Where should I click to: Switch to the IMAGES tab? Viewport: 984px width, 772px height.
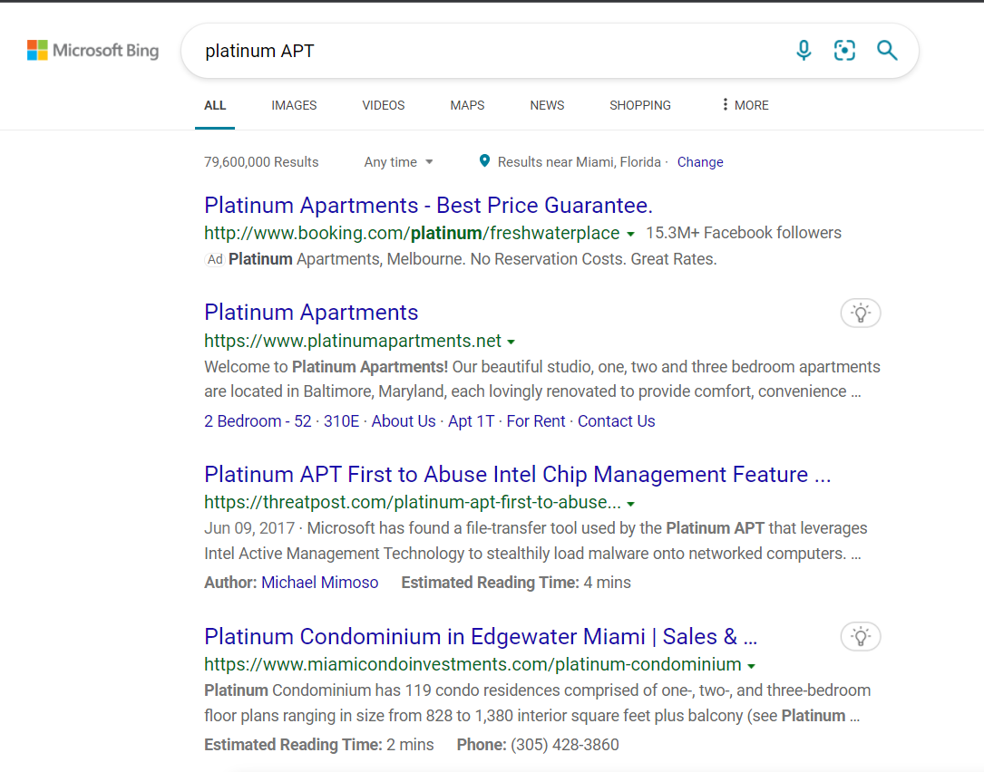[294, 105]
